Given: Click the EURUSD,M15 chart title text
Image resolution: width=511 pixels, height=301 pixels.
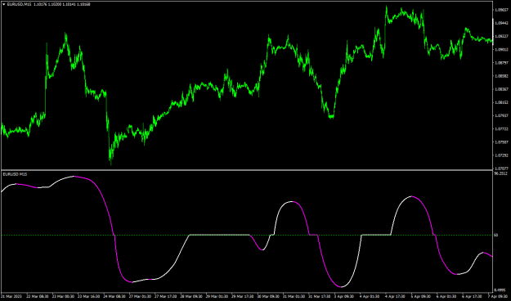Looking at the screenshot, I should click(x=20, y=4).
